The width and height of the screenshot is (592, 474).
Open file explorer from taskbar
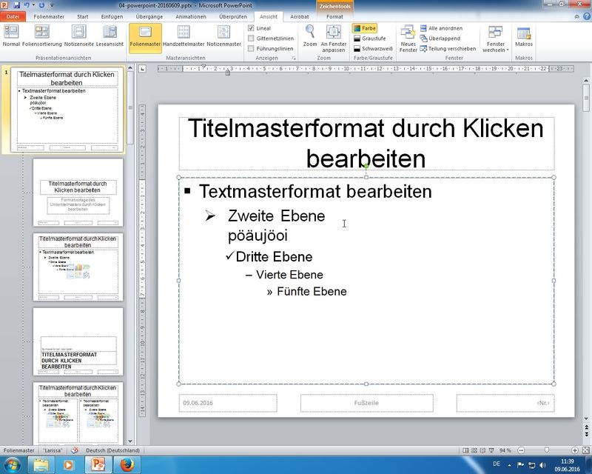click(x=41, y=464)
